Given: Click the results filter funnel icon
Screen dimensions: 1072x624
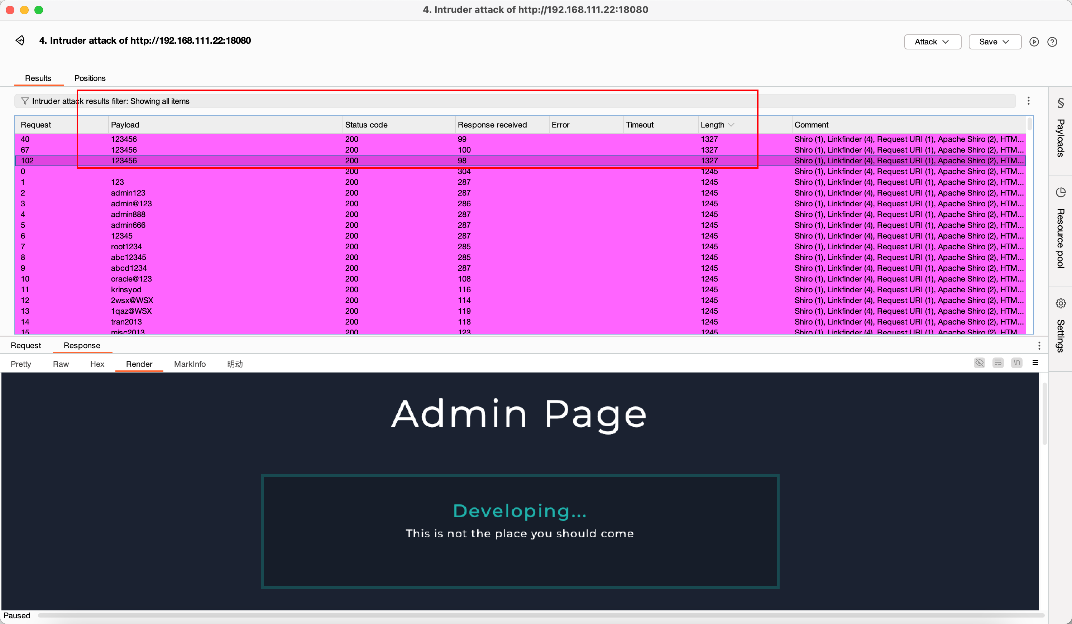Looking at the screenshot, I should 25,101.
